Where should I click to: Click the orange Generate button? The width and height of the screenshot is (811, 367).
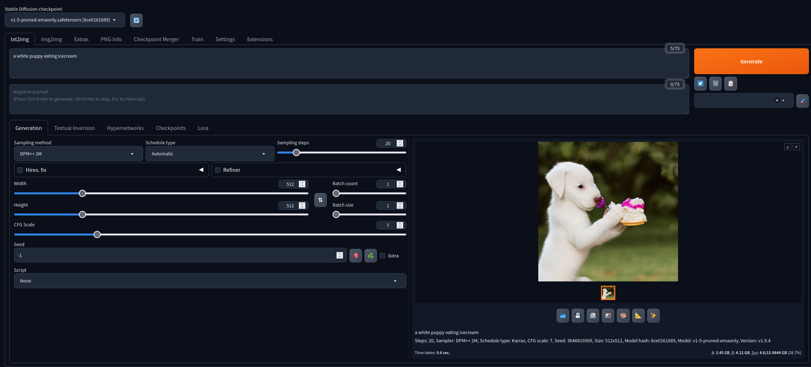pos(751,62)
